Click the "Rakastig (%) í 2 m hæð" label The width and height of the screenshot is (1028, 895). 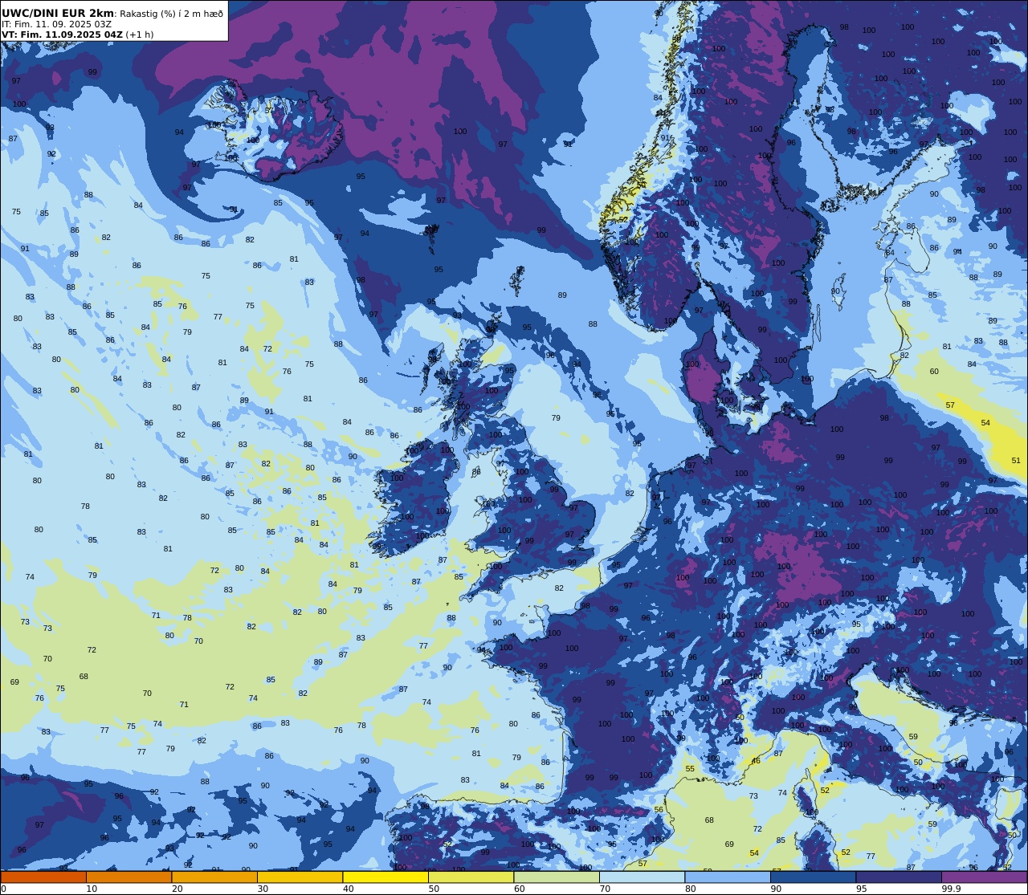(171, 13)
